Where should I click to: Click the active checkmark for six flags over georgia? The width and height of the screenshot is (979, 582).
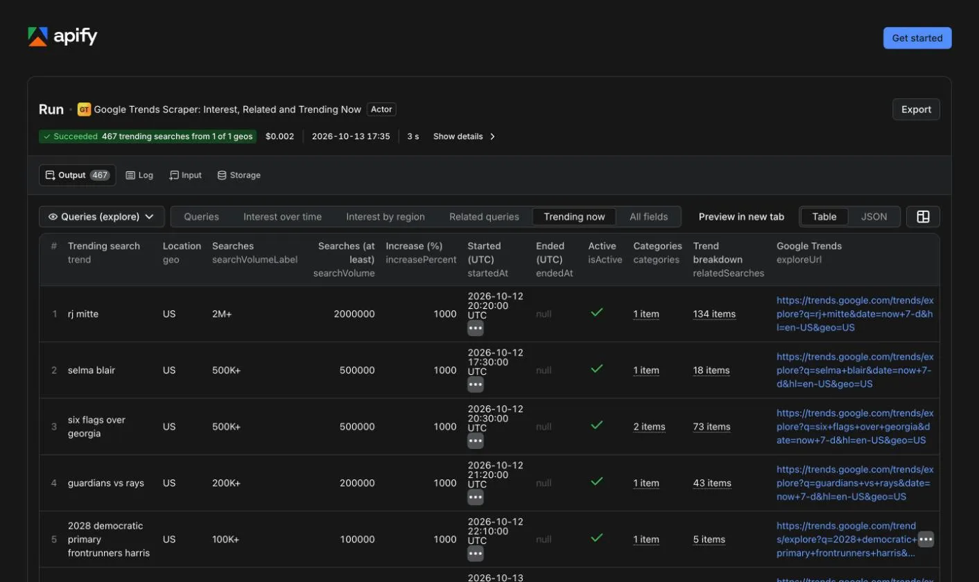(x=596, y=425)
